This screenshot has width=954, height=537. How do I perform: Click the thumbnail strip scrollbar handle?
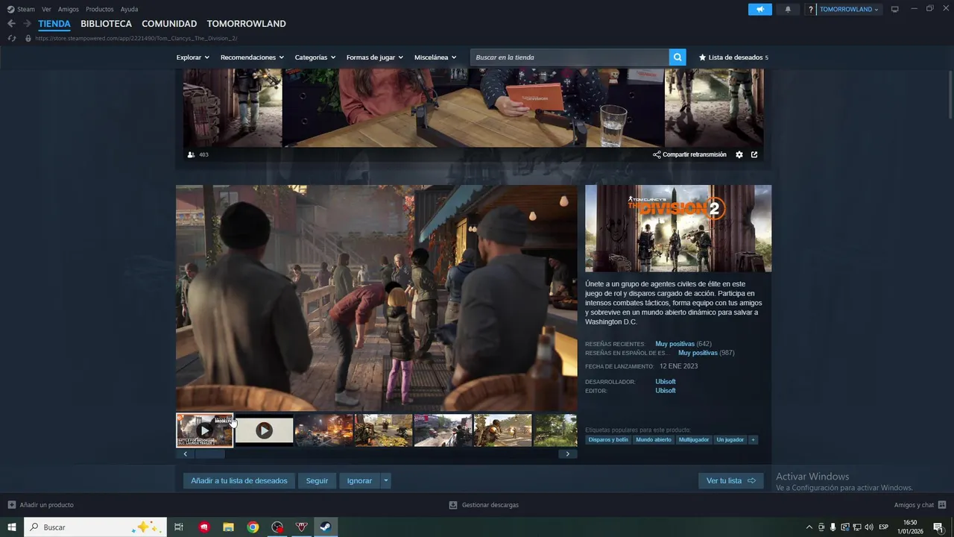209,453
